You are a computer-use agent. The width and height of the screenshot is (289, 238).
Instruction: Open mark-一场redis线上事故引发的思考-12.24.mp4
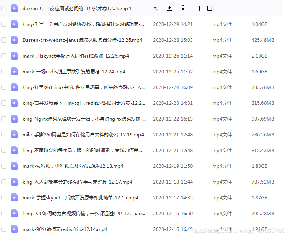click(x=74, y=71)
